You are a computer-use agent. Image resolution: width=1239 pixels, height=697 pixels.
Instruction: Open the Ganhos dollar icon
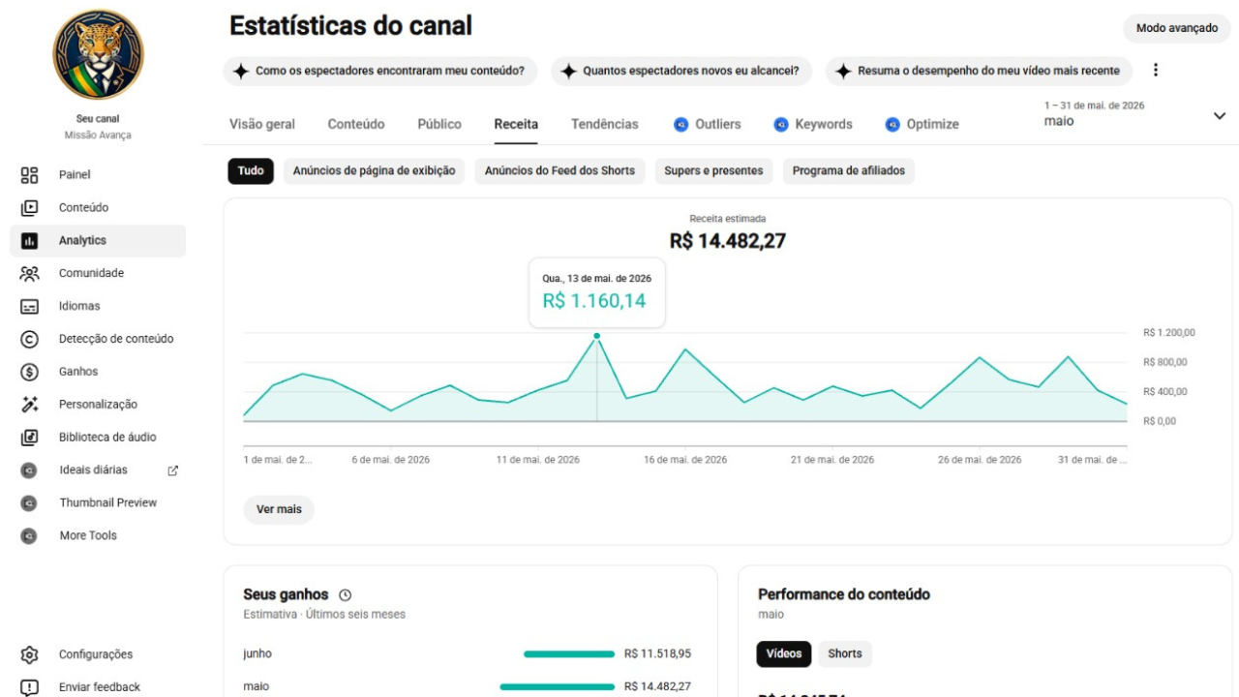pos(29,373)
